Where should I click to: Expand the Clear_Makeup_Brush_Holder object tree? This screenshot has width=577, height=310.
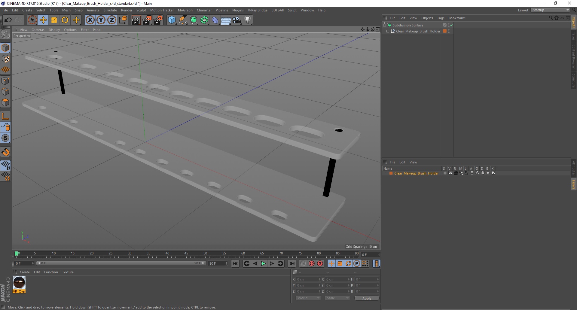click(x=388, y=31)
